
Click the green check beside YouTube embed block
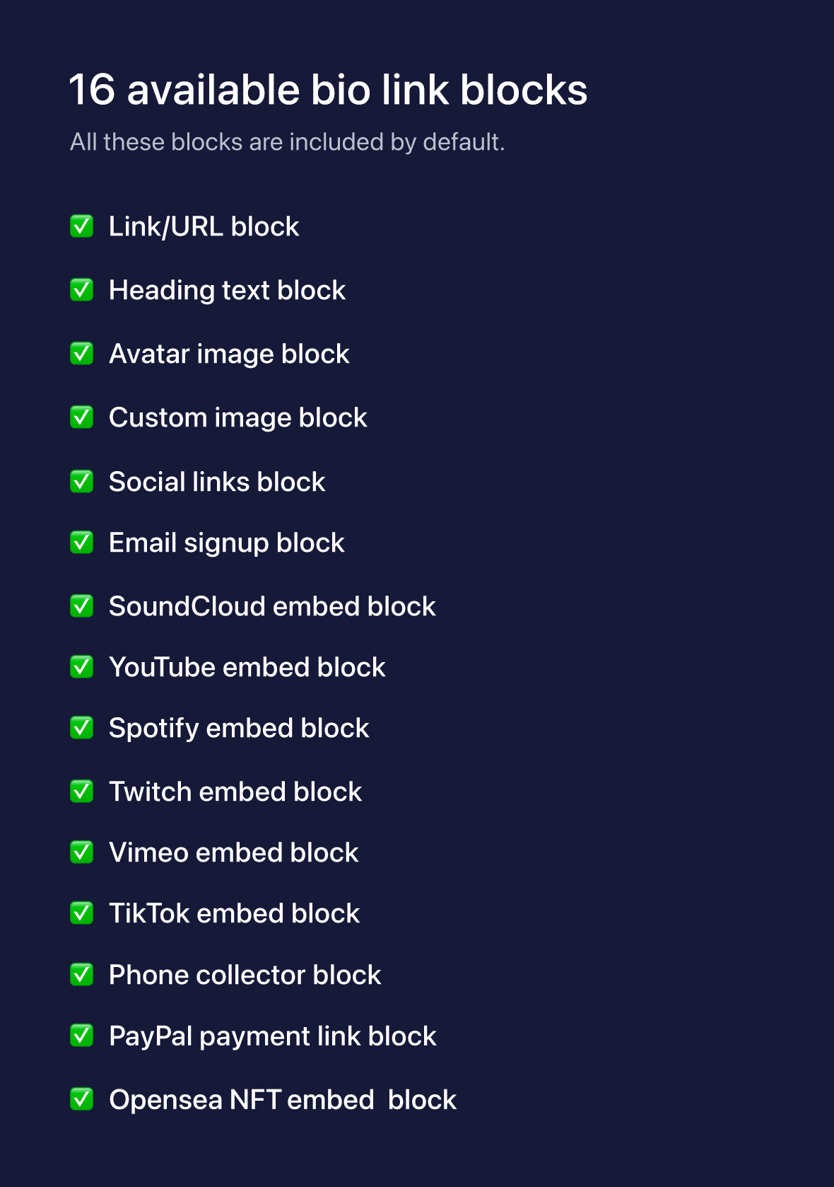tap(82, 667)
